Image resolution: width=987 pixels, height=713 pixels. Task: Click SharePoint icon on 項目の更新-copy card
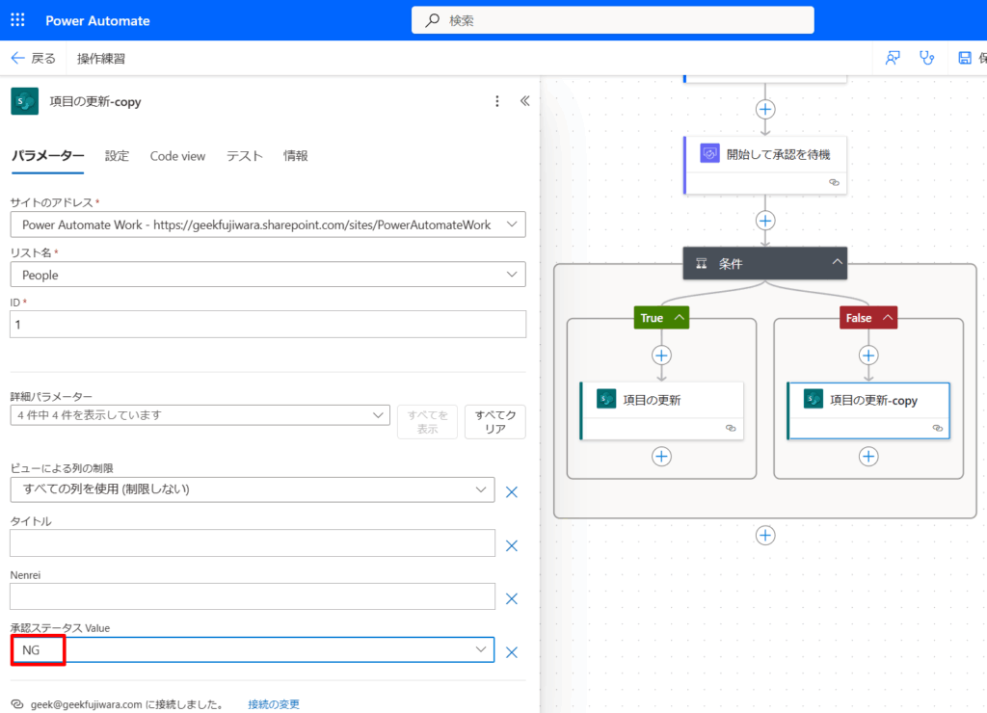pos(814,399)
